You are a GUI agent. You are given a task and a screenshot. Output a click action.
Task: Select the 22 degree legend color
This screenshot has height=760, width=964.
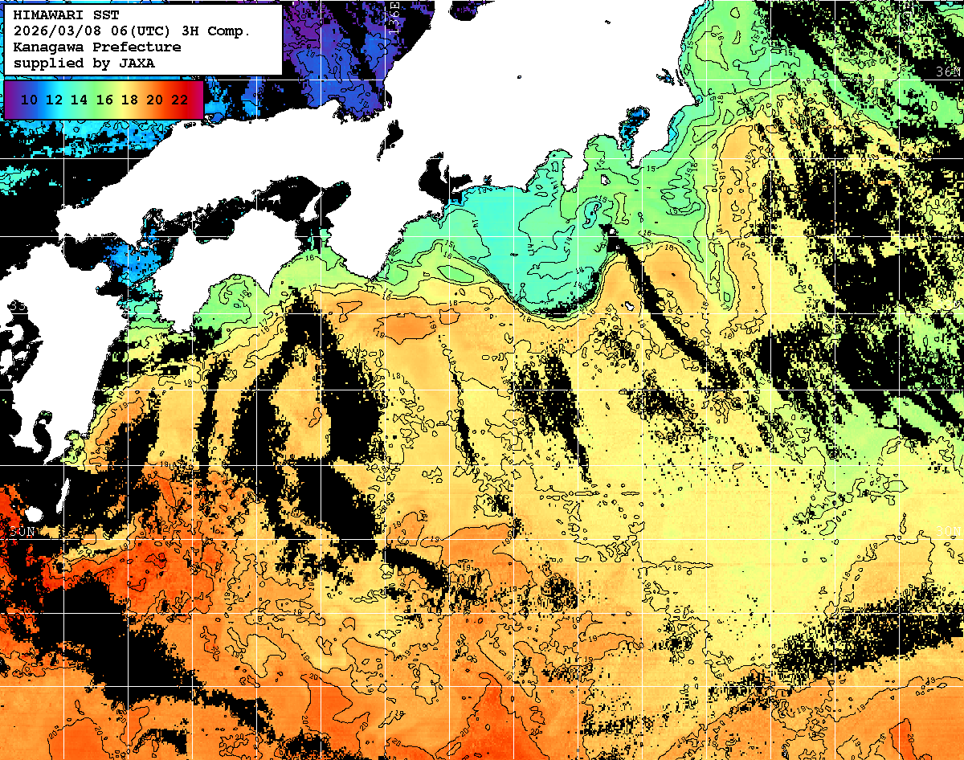179,100
